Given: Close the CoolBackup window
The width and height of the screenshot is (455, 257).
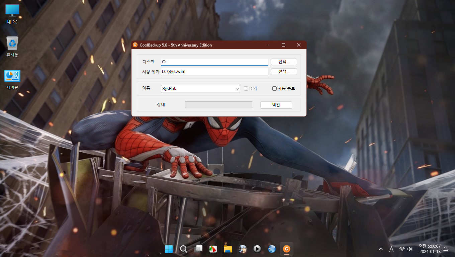Looking at the screenshot, I should coord(299,45).
